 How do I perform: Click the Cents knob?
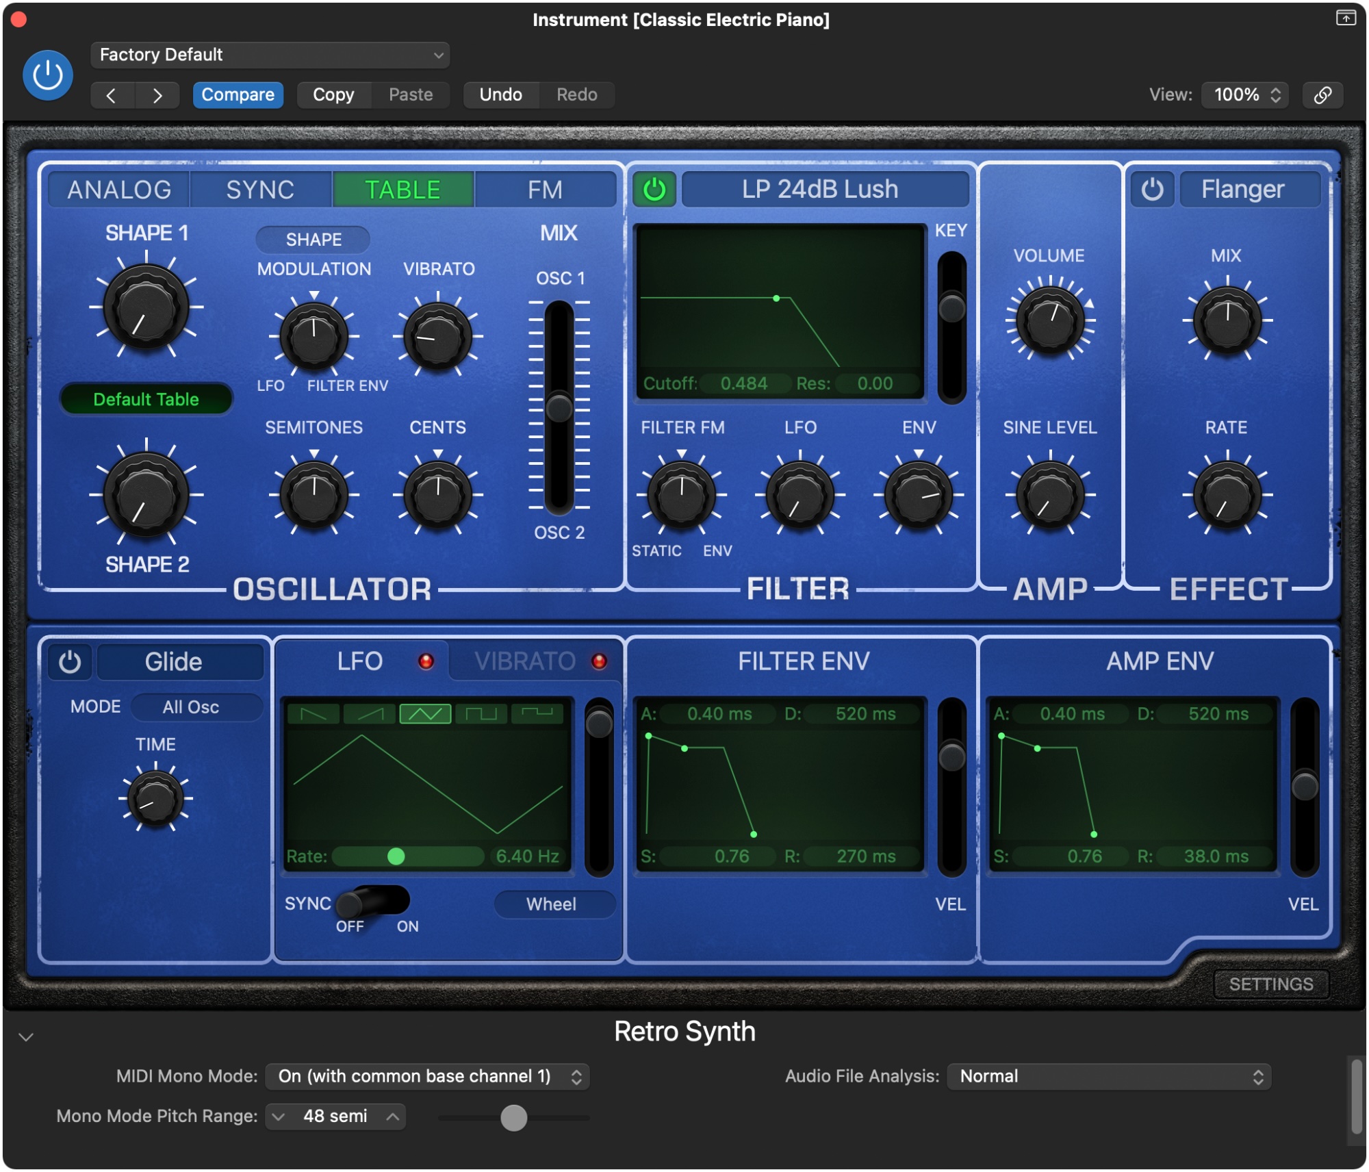coord(438,494)
